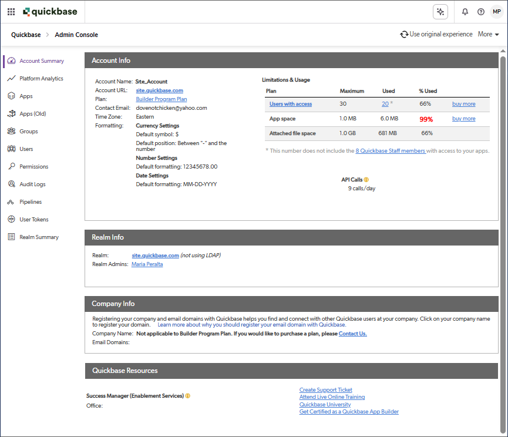This screenshot has width=508, height=437.
Task: Click the Use original experience refresh icon
Action: pos(404,35)
